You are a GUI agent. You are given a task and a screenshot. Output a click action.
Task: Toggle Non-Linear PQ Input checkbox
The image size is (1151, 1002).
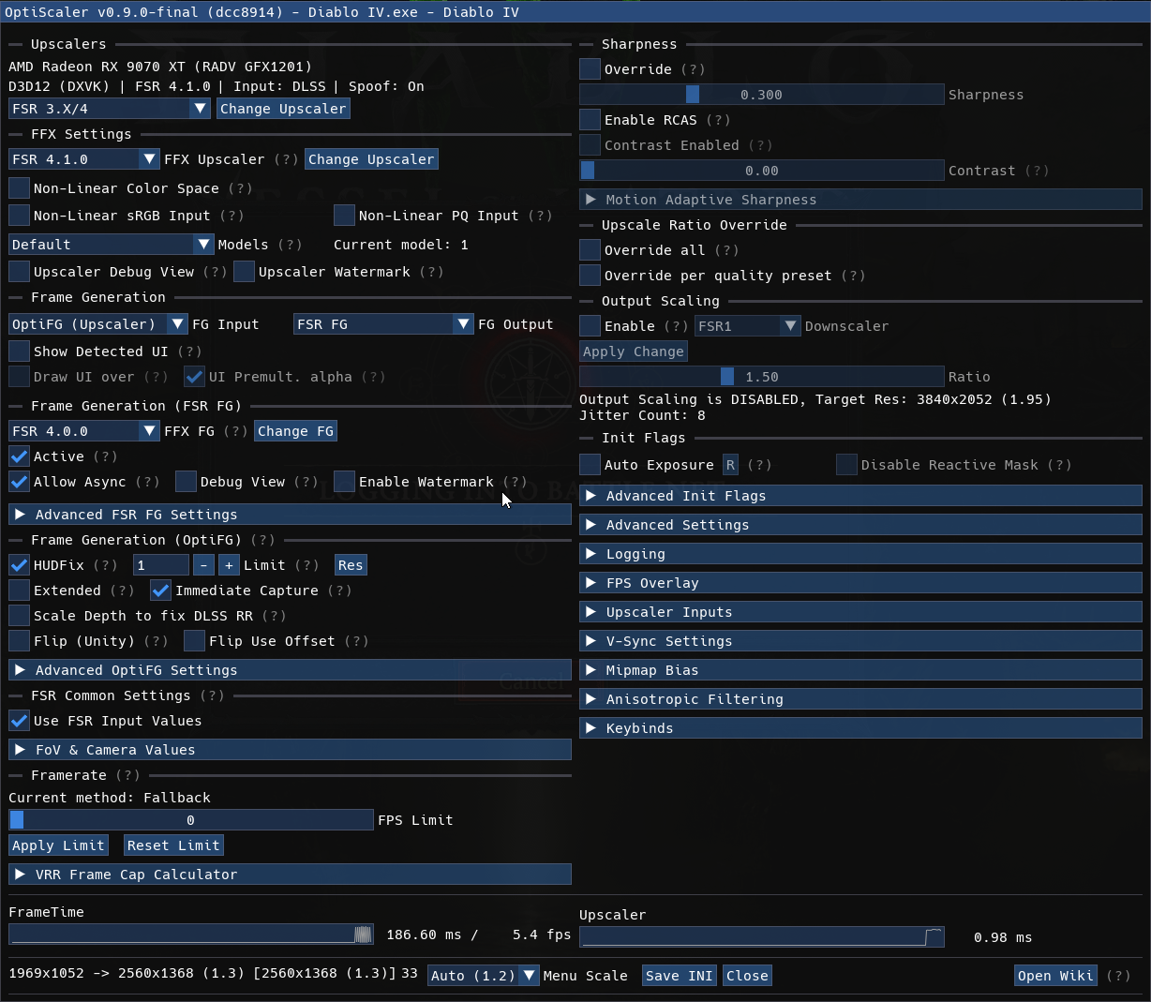coord(344,216)
